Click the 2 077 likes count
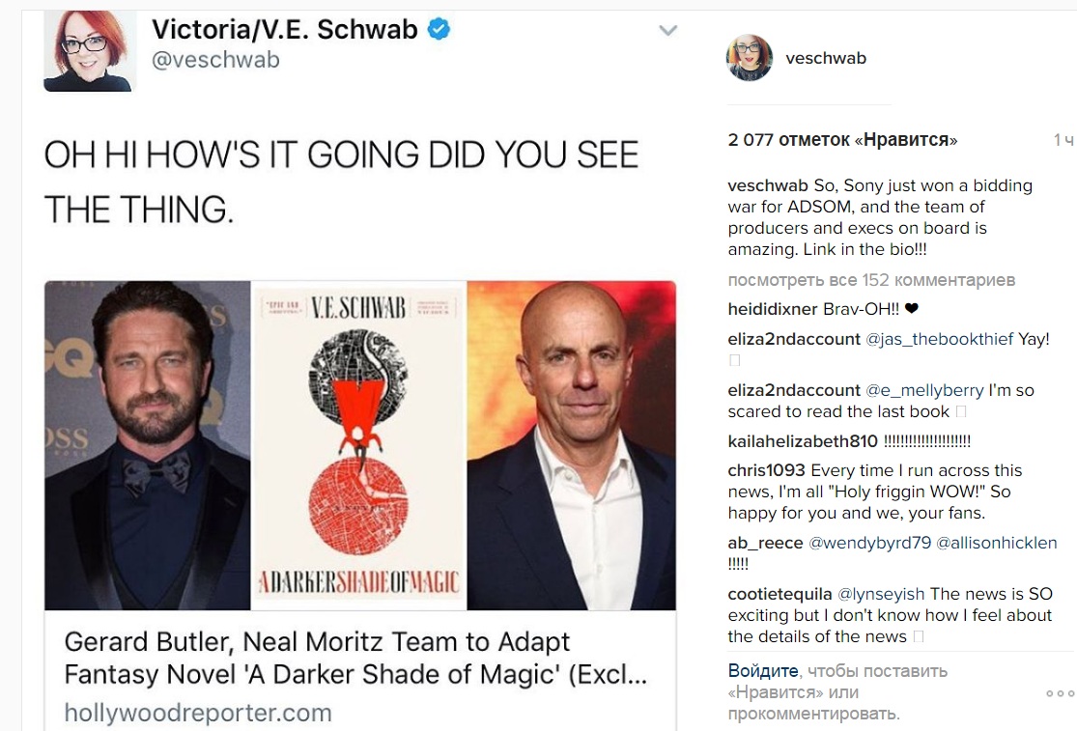 coord(842,139)
